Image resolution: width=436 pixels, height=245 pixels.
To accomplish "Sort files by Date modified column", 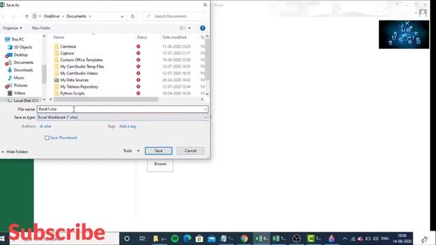I will pyautogui.click(x=174, y=37).
